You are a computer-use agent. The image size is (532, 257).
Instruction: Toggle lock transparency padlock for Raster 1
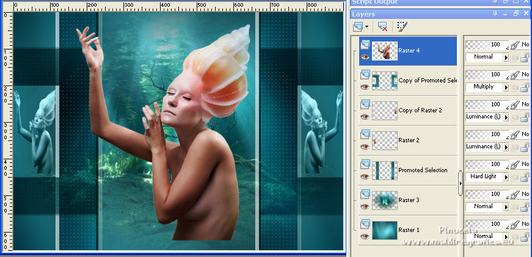click(x=525, y=237)
